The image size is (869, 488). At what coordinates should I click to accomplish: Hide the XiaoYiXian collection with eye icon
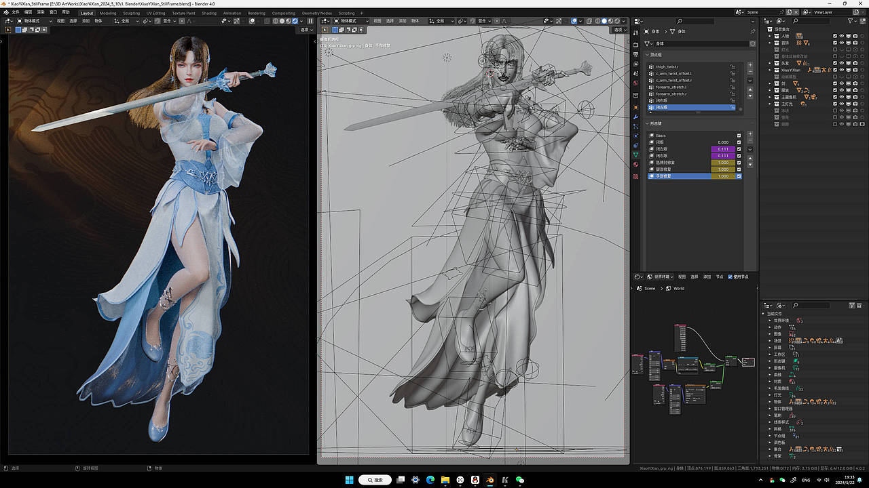(841, 70)
